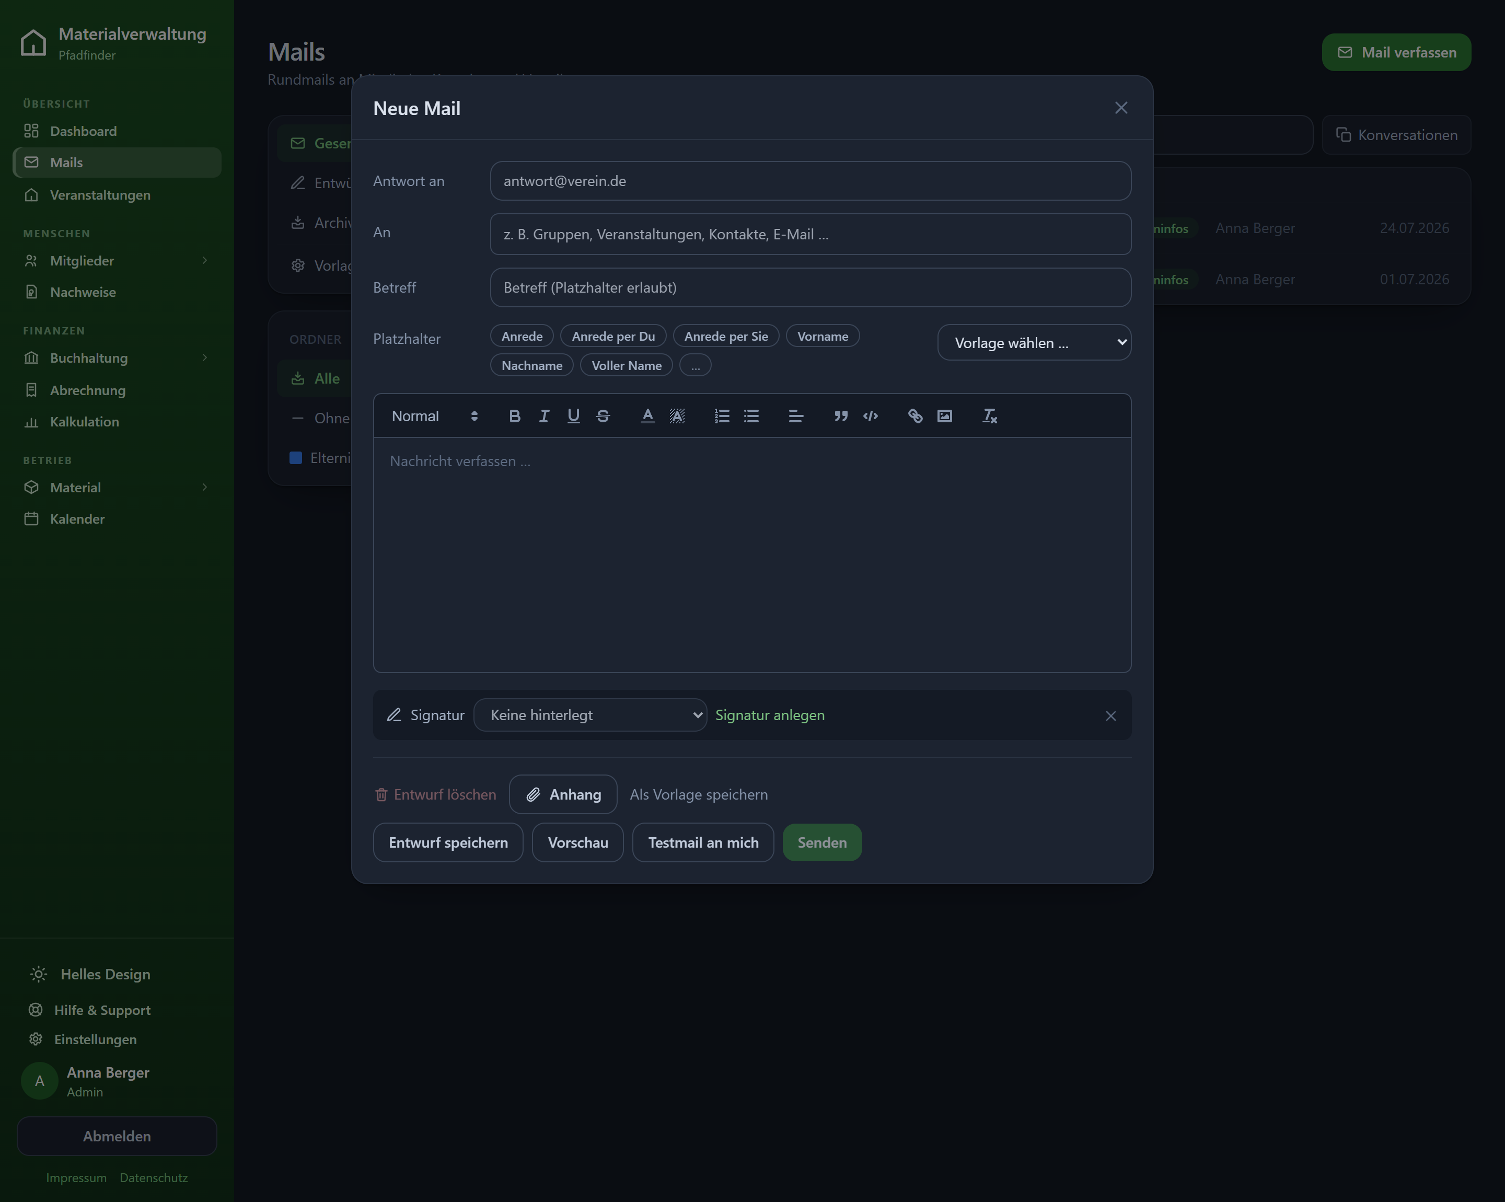The height and width of the screenshot is (1202, 1505).
Task: Focus the Betreff input field
Action: (x=810, y=287)
